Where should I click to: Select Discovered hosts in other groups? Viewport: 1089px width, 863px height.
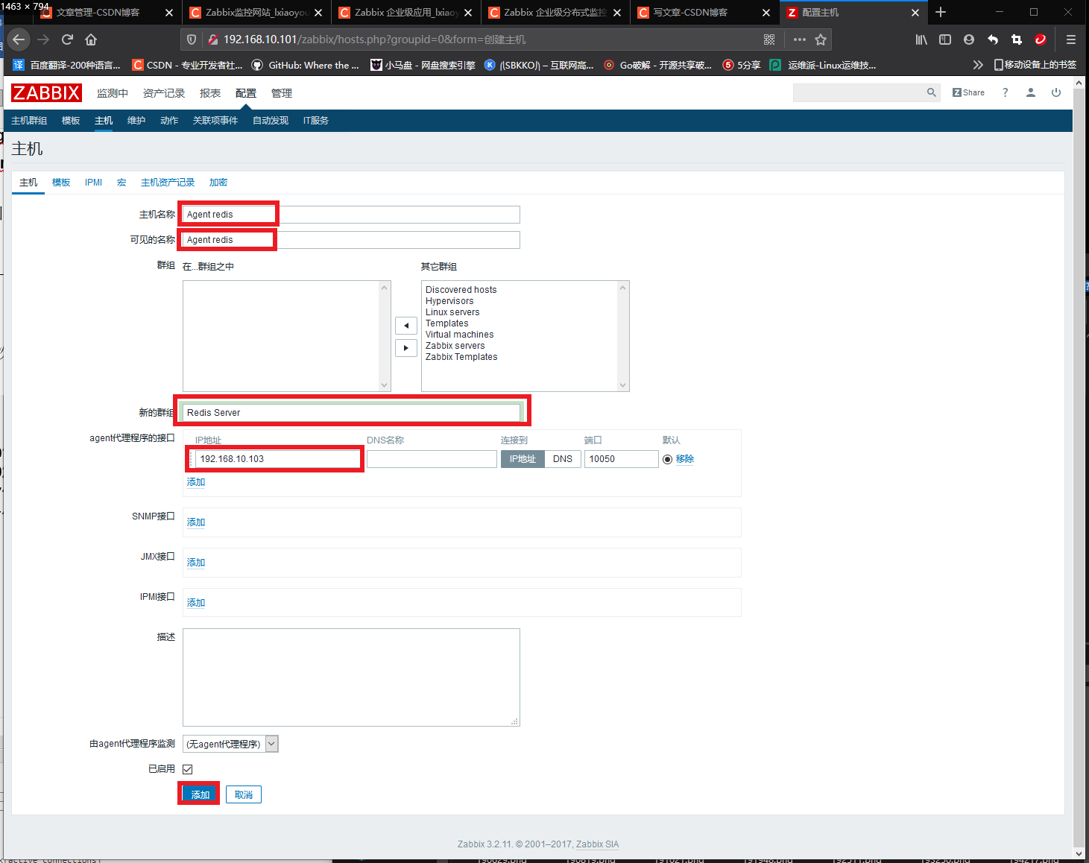click(461, 290)
